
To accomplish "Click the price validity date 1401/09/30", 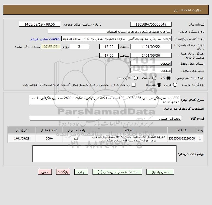I will coord(151,55).
